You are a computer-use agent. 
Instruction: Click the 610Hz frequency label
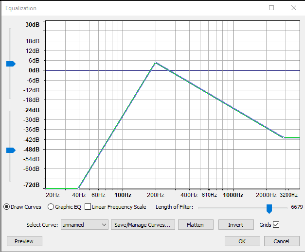209,195
